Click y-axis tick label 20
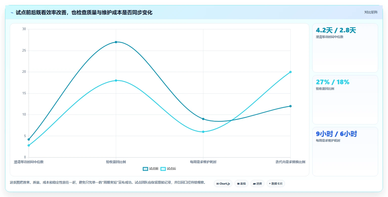Image resolution: width=388 pixels, height=197 pixels. (24, 72)
